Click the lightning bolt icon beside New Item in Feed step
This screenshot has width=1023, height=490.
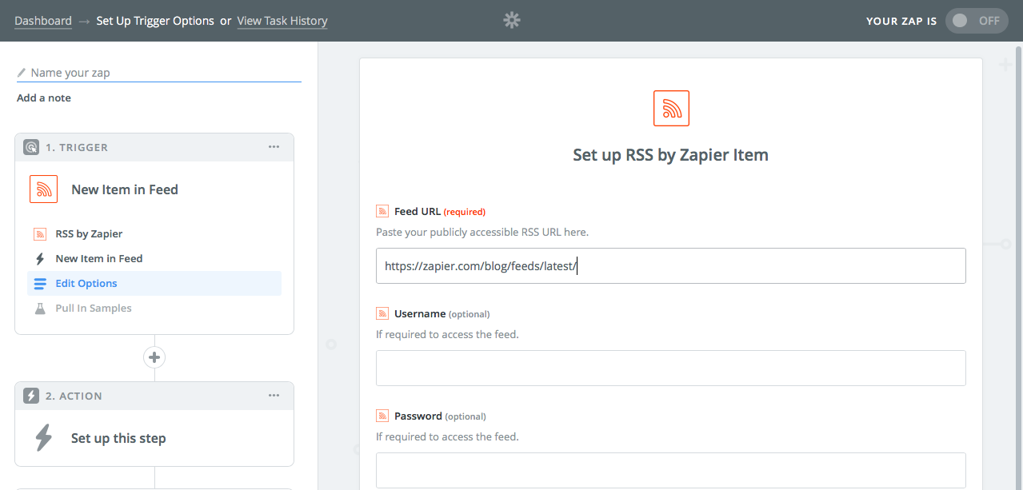(40, 259)
